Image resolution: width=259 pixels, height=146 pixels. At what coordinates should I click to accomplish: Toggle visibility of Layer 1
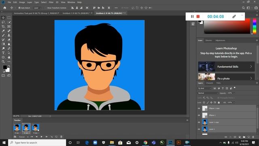[x=199, y=129]
